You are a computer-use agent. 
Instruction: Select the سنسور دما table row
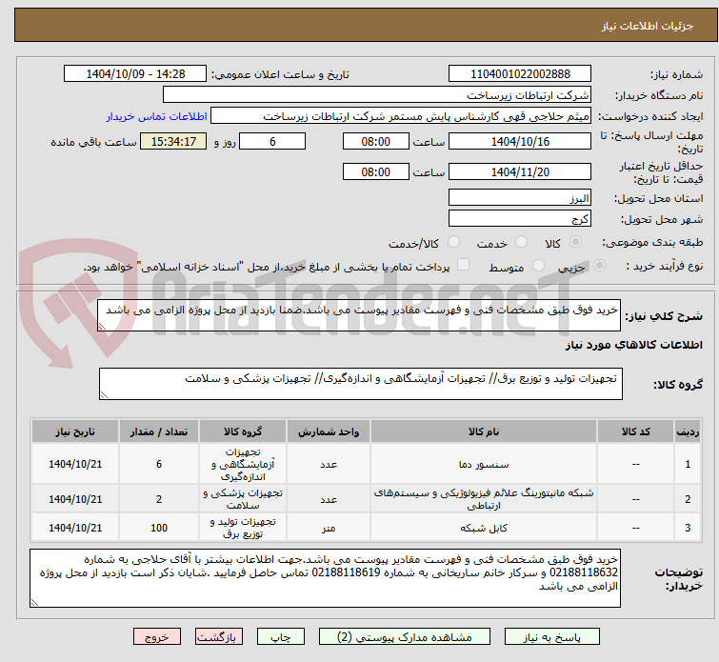[366, 464]
